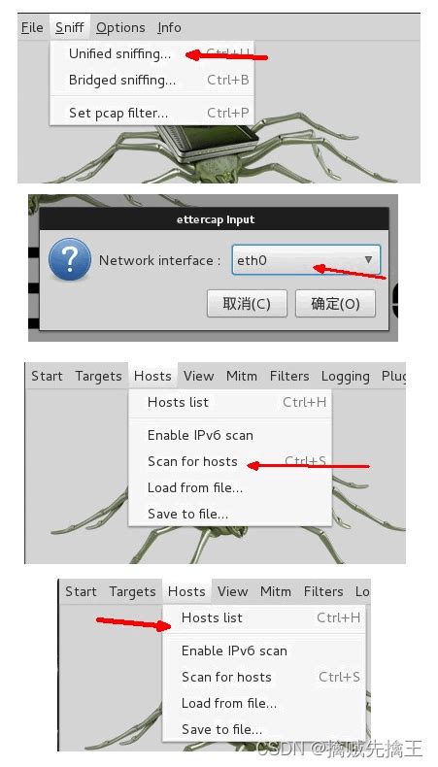Click the 取消(C) cancel button
Viewport: 438px width, 767px height.
247,304
